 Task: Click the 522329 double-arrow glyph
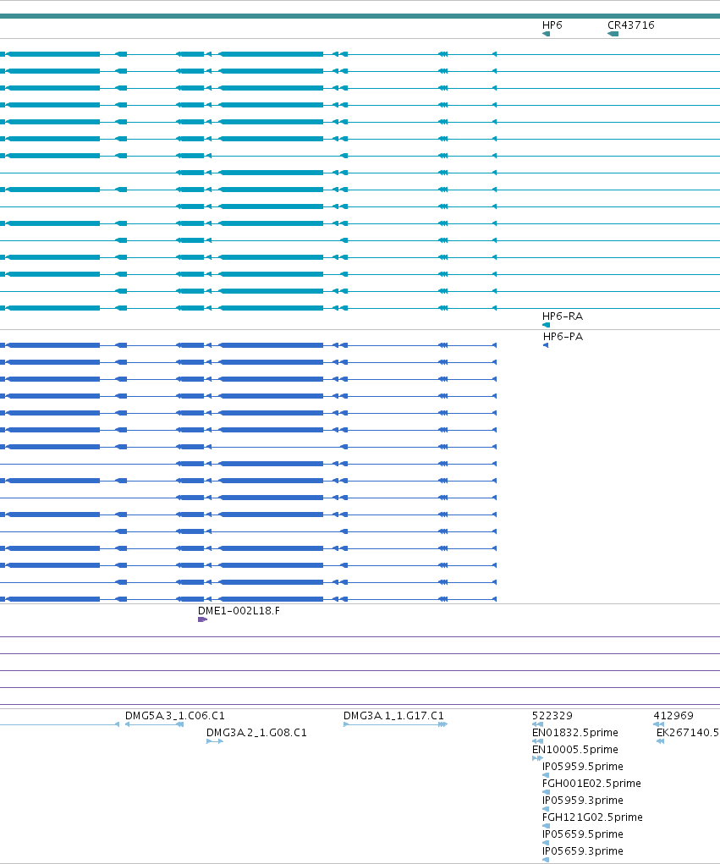click(537, 724)
